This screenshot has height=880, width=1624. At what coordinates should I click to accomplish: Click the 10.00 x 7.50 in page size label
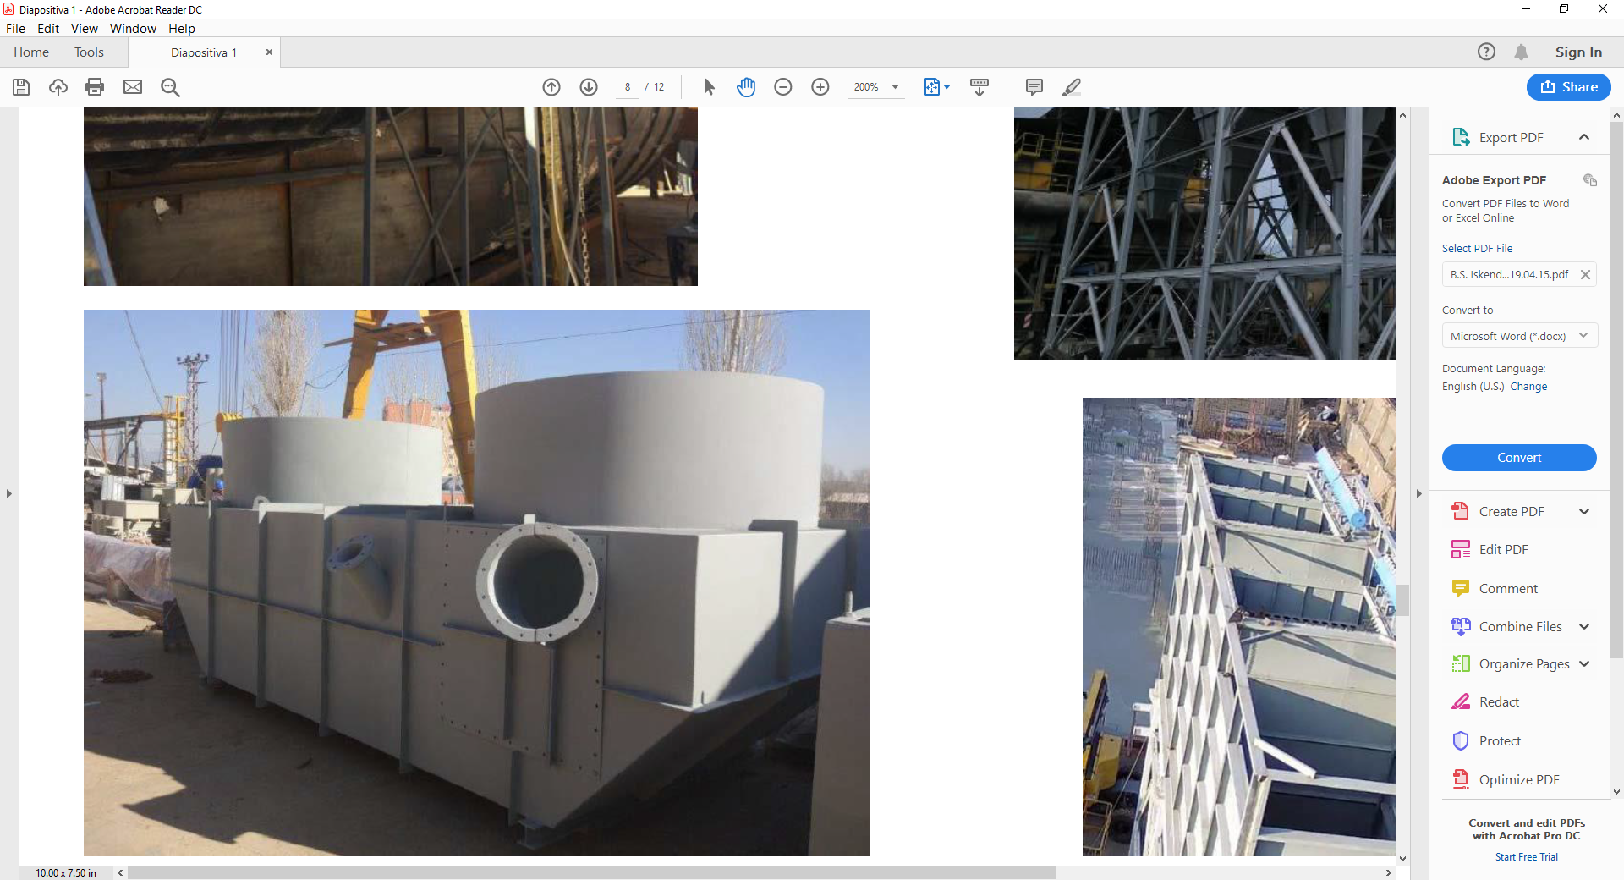click(x=66, y=872)
